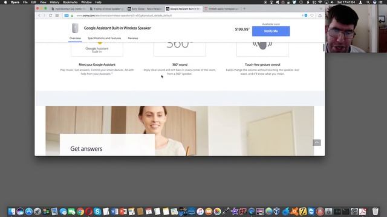Open Google Chrome from the dock
Image resolution: width=387 pixels, height=217 pixels.
[80, 212]
